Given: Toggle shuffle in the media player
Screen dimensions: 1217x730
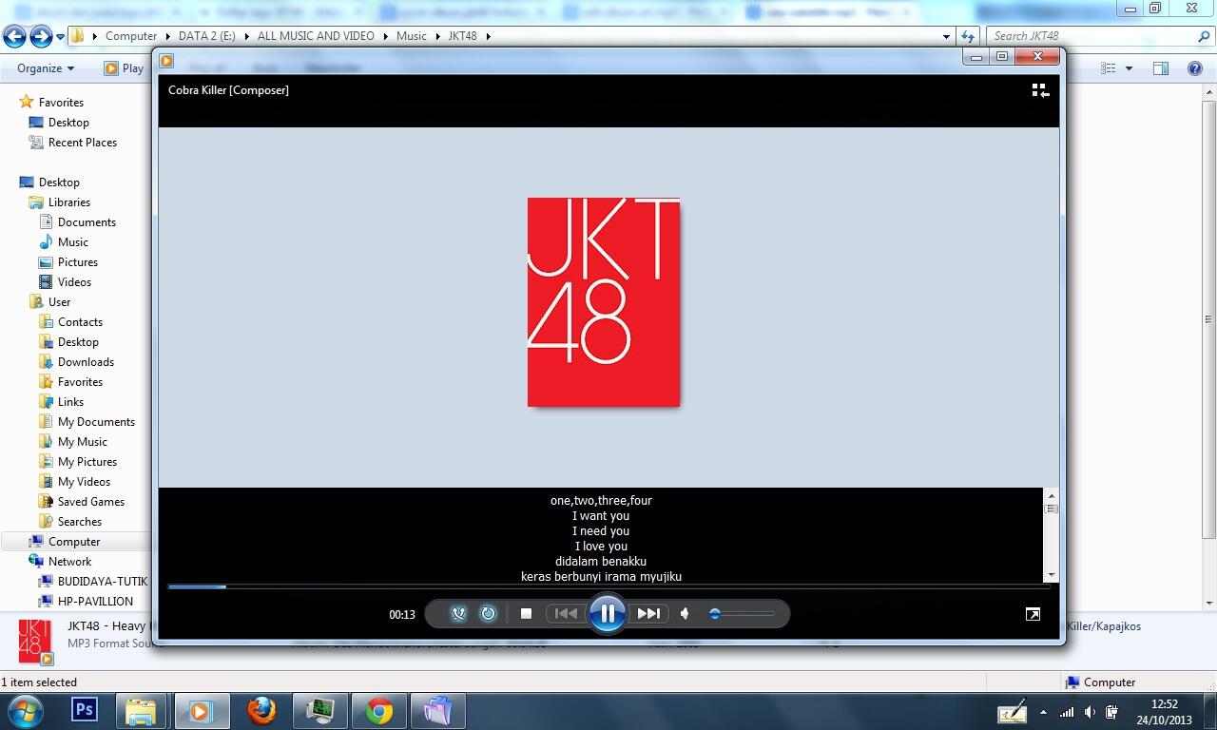Looking at the screenshot, I should (x=458, y=614).
